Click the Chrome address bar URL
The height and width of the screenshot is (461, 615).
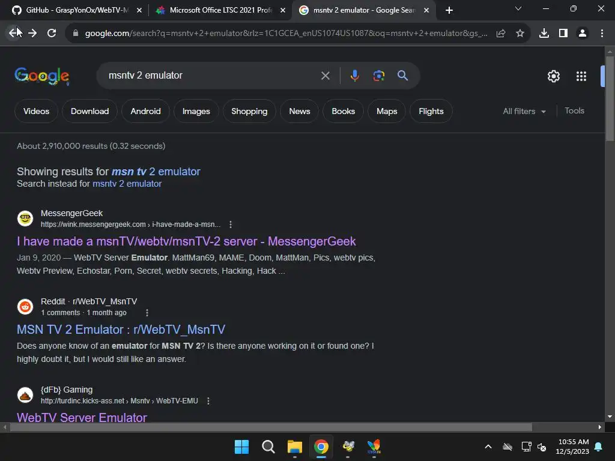click(286, 34)
